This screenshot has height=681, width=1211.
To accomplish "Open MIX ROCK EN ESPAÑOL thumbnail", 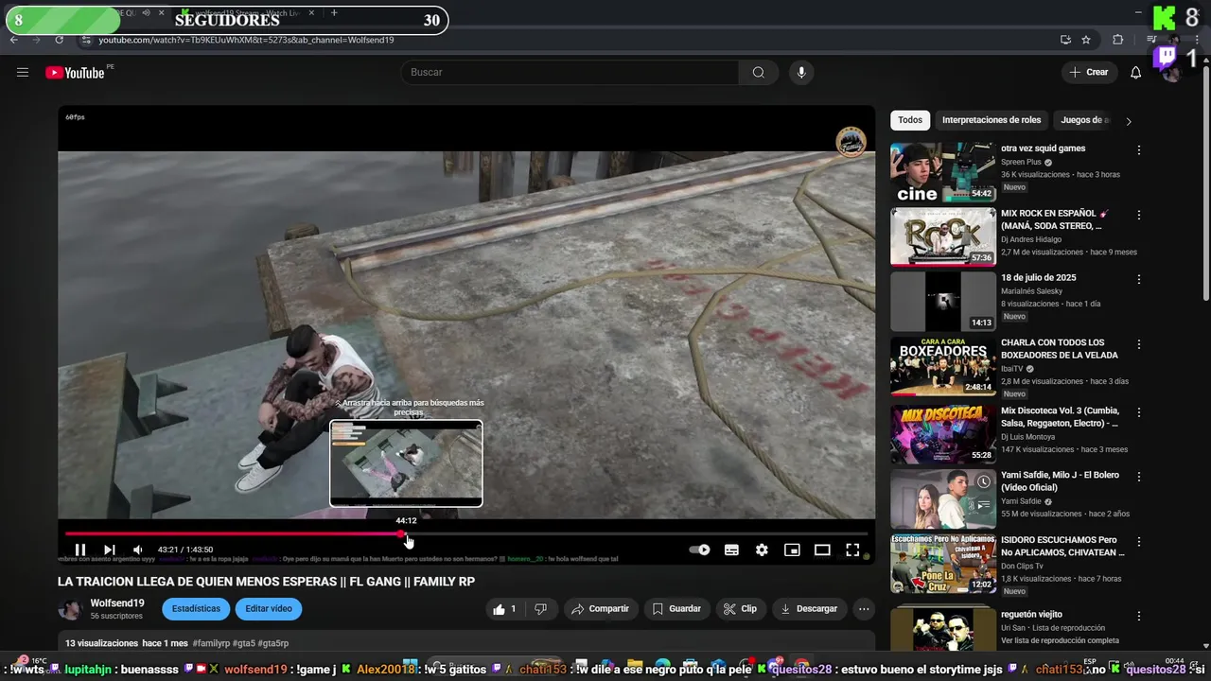I will pyautogui.click(x=943, y=236).
